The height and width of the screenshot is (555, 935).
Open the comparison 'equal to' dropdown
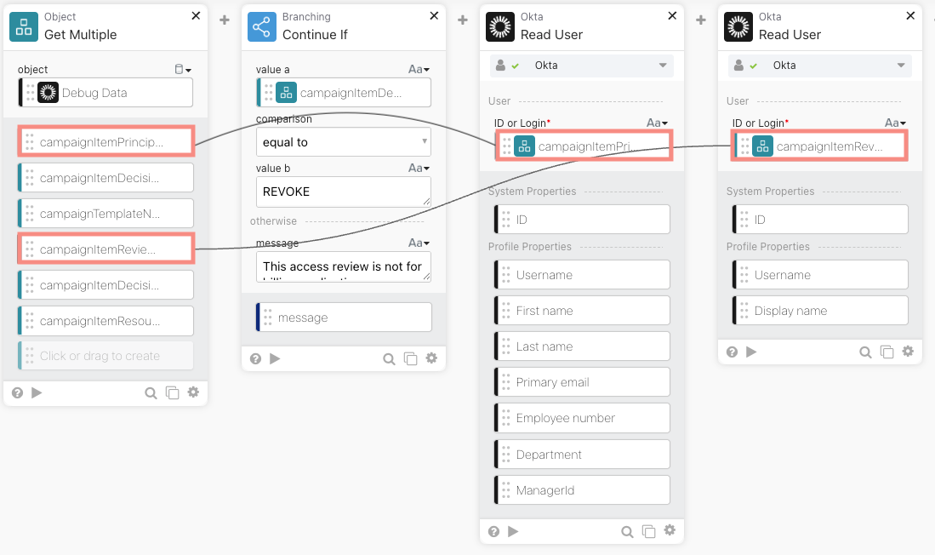pos(343,142)
